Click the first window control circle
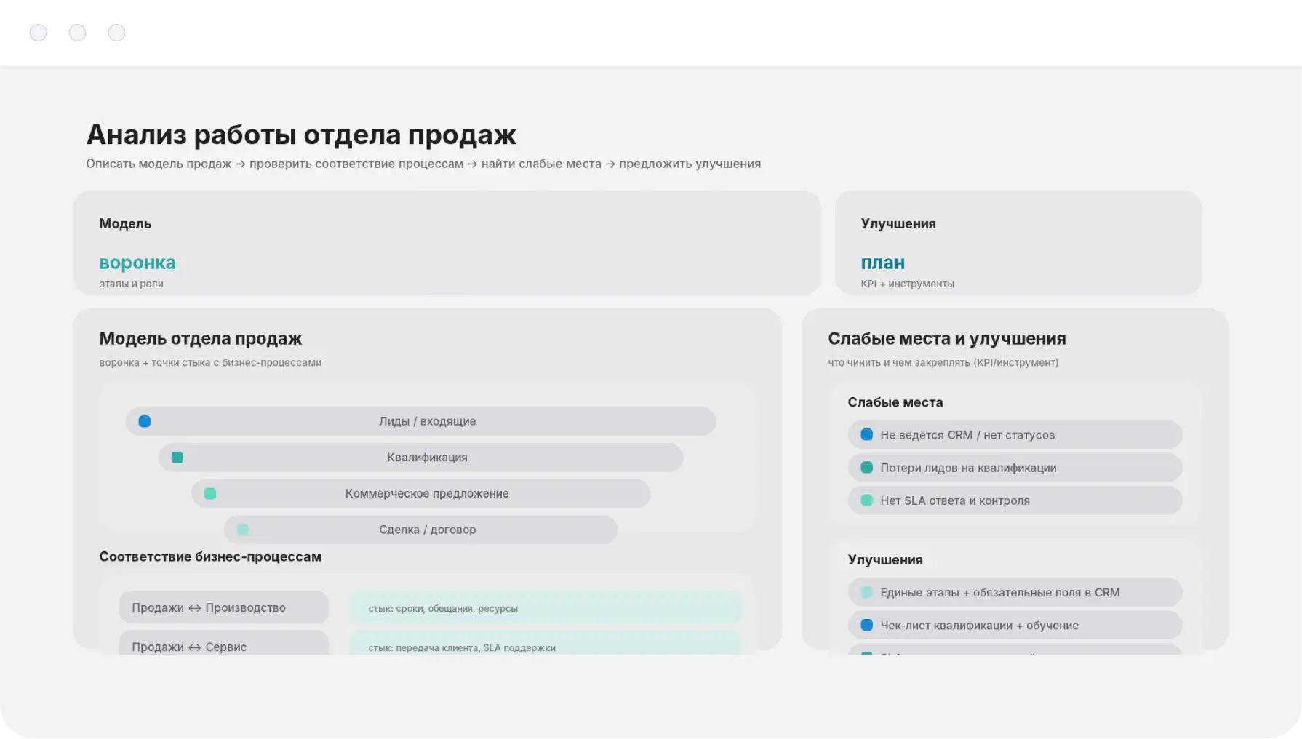The width and height of the screenshot is (1302, 739). click(39, 33)
